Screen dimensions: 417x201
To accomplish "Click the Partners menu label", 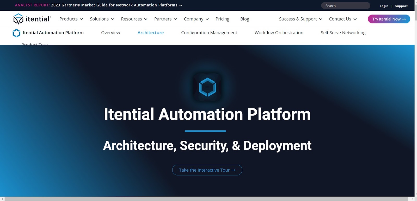I will (x=163, y=19).
